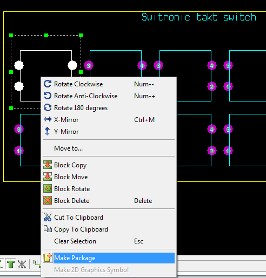Click the Rotate 180 degrees icon
The image size is (266, 278).
pyautogui.click(x=48, y=107)
